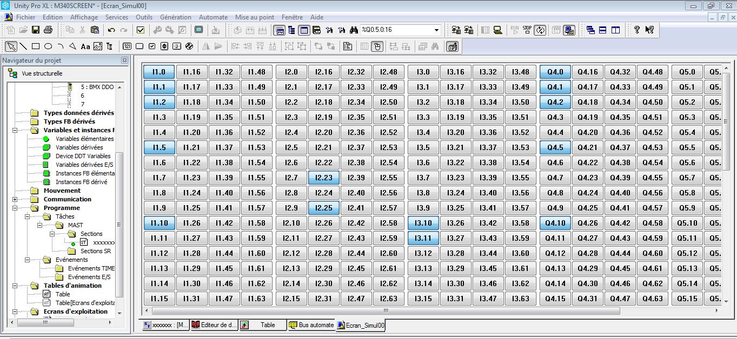Select Variables élémentaires in project tree
Image resolution: width=737 pixels, height=339 pixels.
click(x=84, y=139)
